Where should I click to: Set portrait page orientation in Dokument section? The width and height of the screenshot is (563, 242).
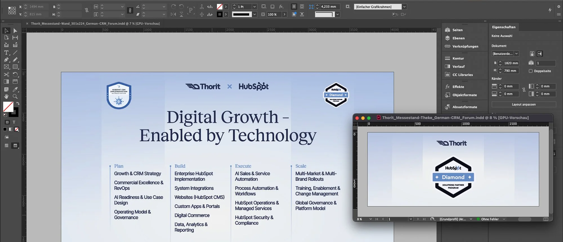point(532,54)
